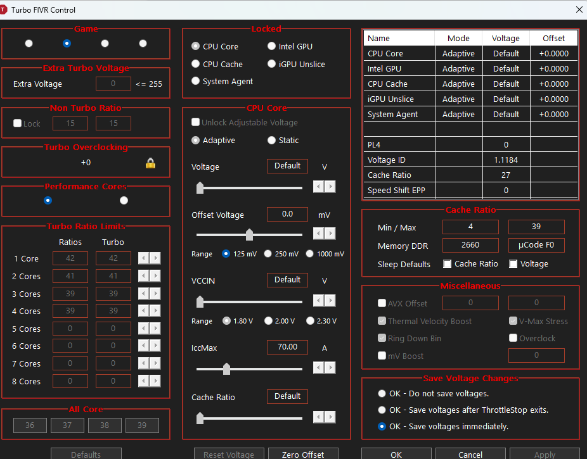This screenshot has width=587, height=459.
Task: Select the System Agent row in table
Action: pos(470,115)
